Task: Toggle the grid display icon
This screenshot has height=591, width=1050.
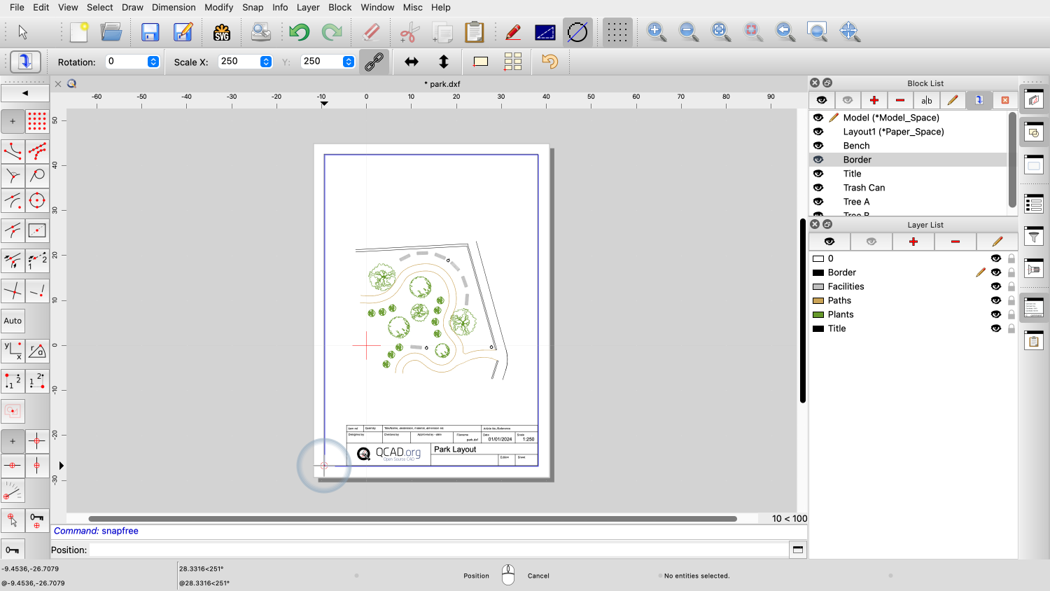Action: pos(617,32)
